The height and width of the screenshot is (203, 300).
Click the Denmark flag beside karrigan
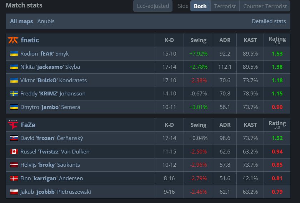tap(14, 178)
